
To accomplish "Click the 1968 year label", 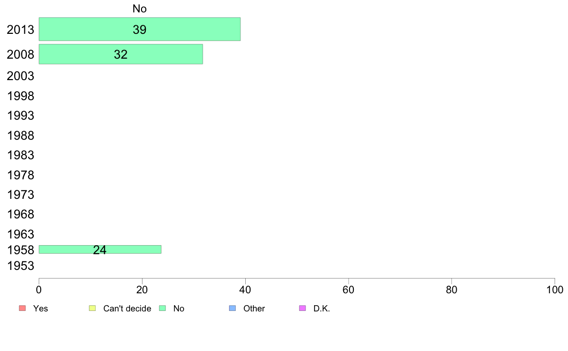I will coord(21,214).
